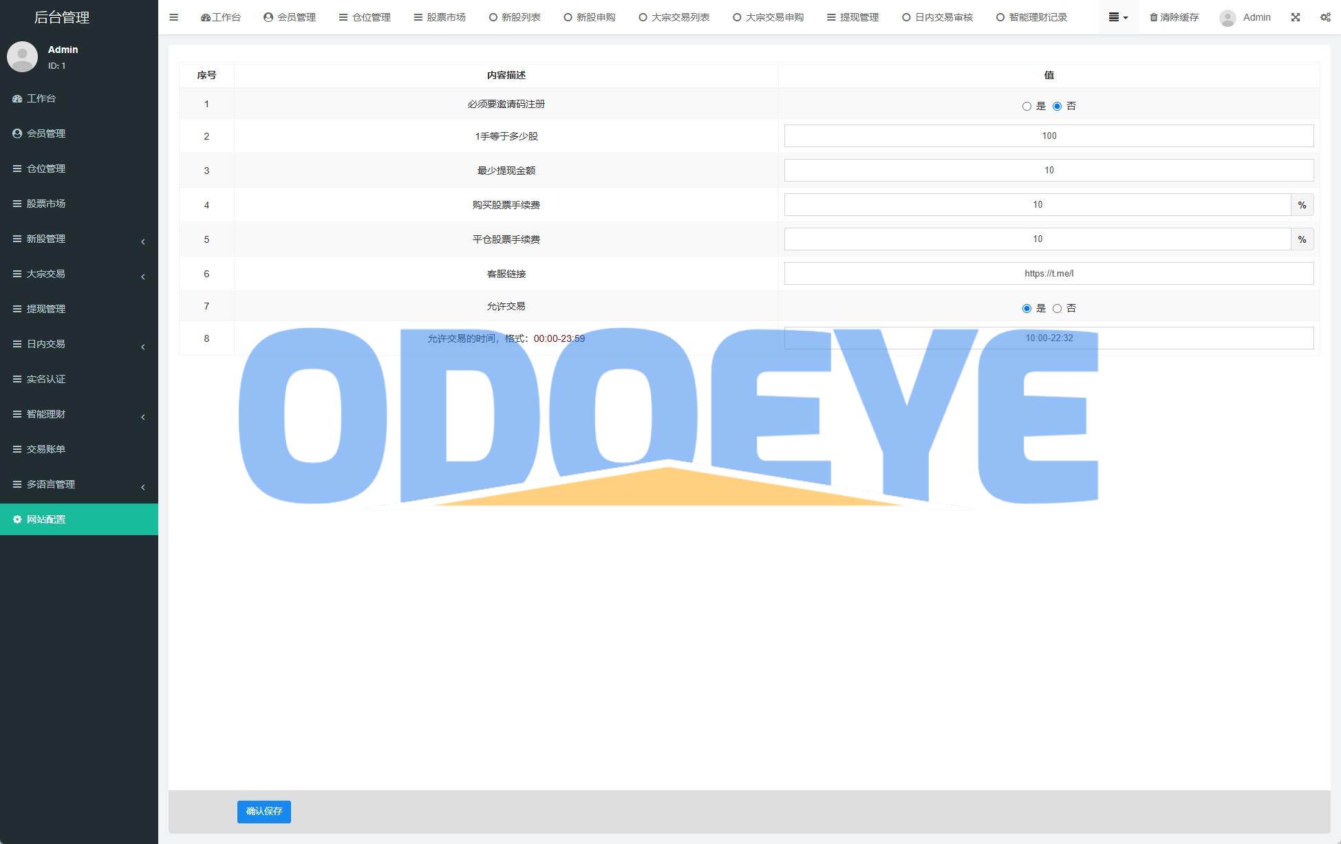
Task: Open fullscreen mode icon
Action: tap(1295, 17)
